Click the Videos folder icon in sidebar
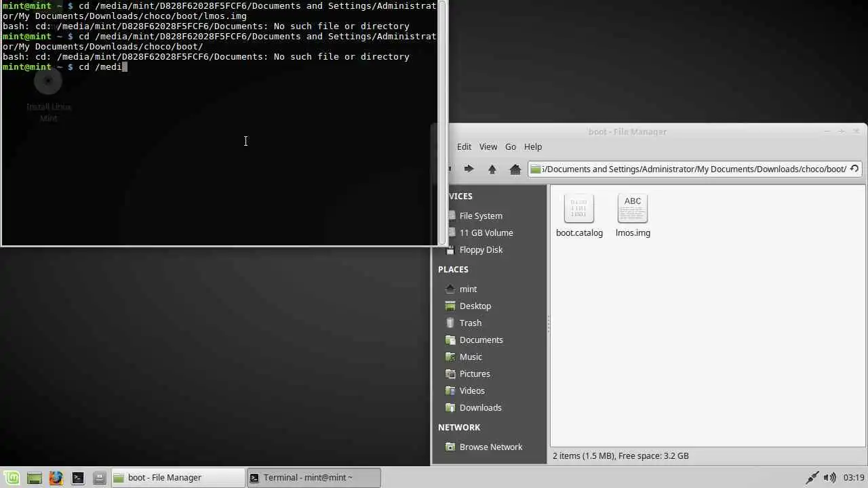 pos(450,390)
